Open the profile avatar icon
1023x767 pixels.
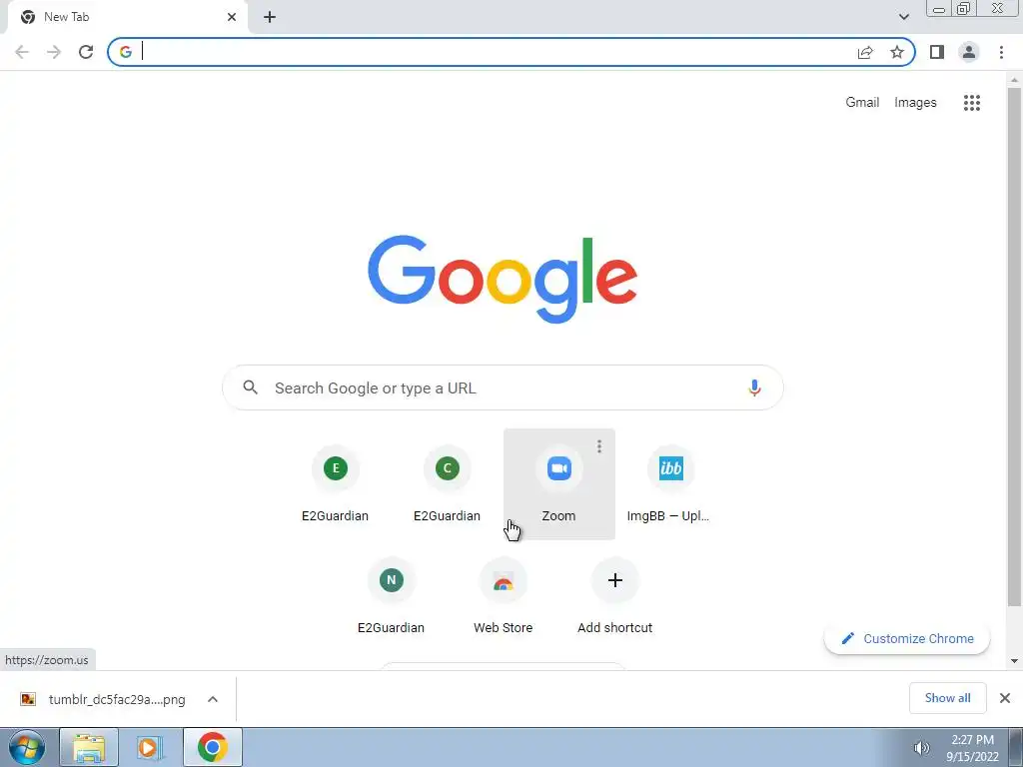[969, 52]
